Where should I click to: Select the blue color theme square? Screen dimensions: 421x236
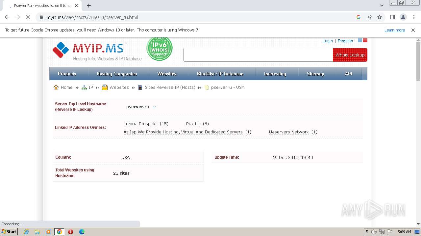pos(360,40)
